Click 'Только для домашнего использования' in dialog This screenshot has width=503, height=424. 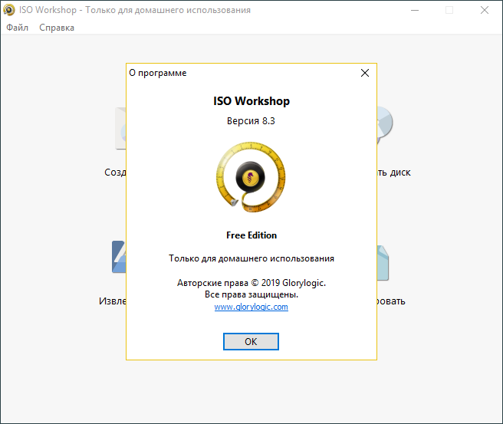(251, 258)
